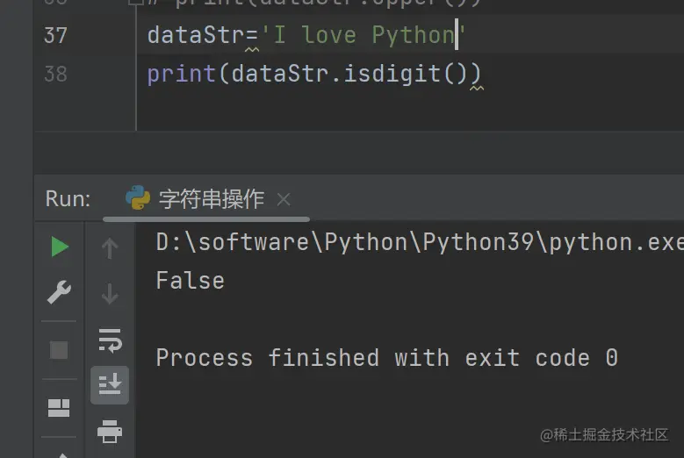The width and height of the screenshot is (684, 458).
Task: Click line number 37 in gutter
Action: pyautogui.click(x=55, y=35)
